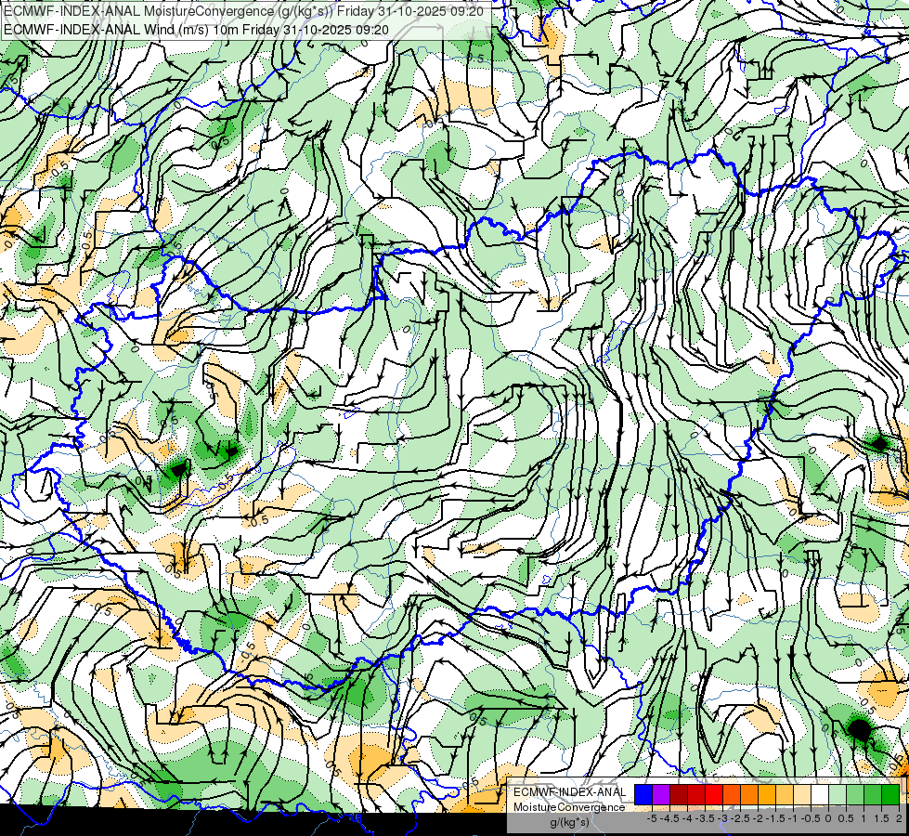Select the purple legend color swatch
The width and height of the screenshot is (909, 836).
coord(661,795)
